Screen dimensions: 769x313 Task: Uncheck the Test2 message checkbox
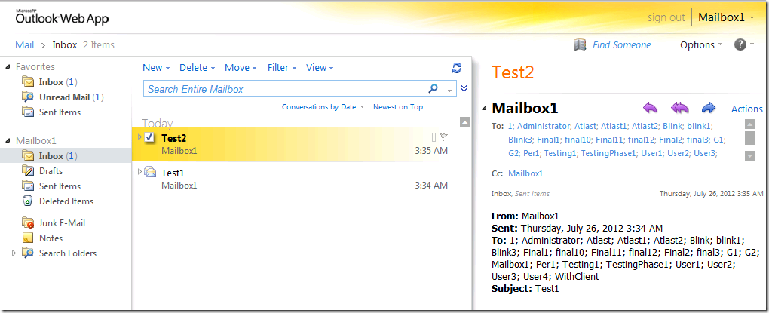[150, 138]
